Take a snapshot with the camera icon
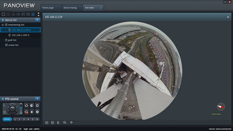This screenshot has height=131, width=233. click(x=47, y=123)
